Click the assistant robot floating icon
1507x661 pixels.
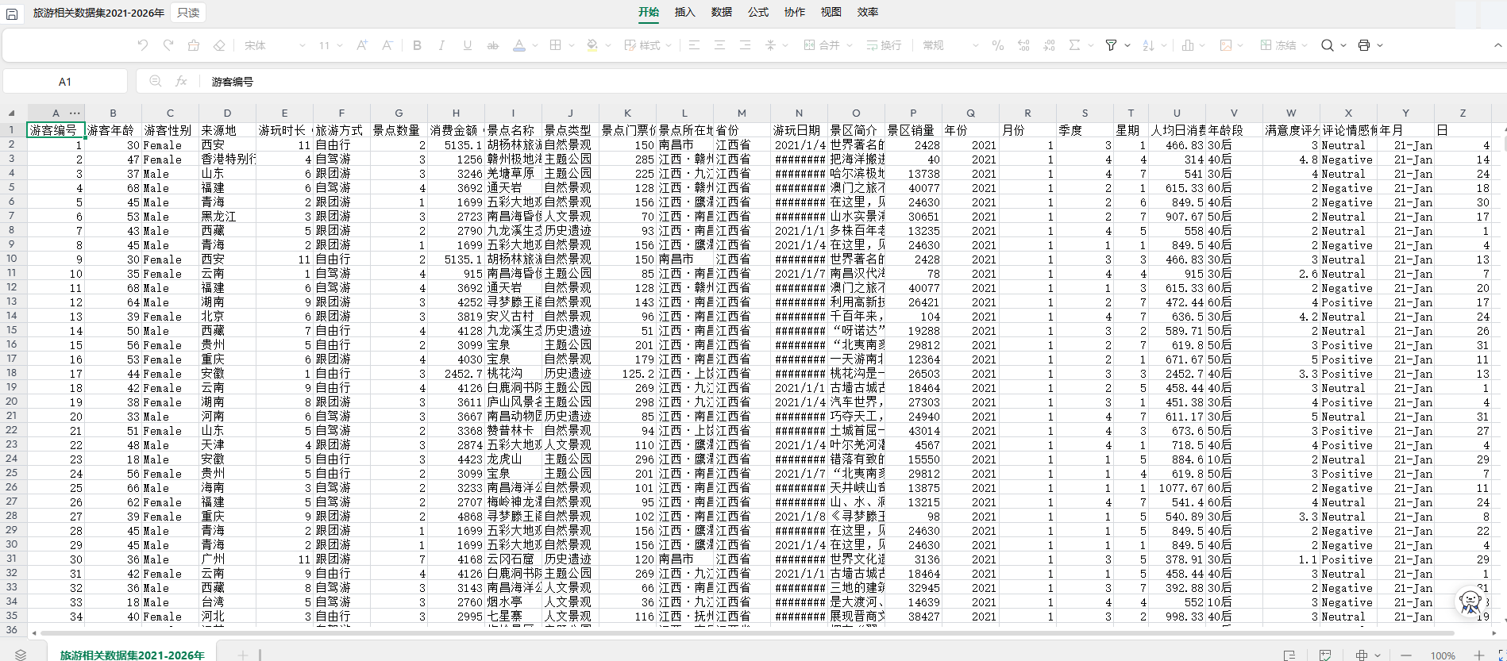pyautogui.click(x=1470, y=602)
